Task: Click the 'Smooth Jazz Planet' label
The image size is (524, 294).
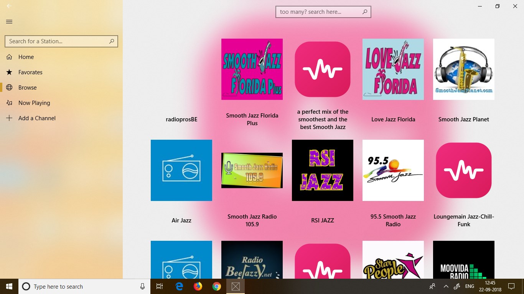Action: 464,119
